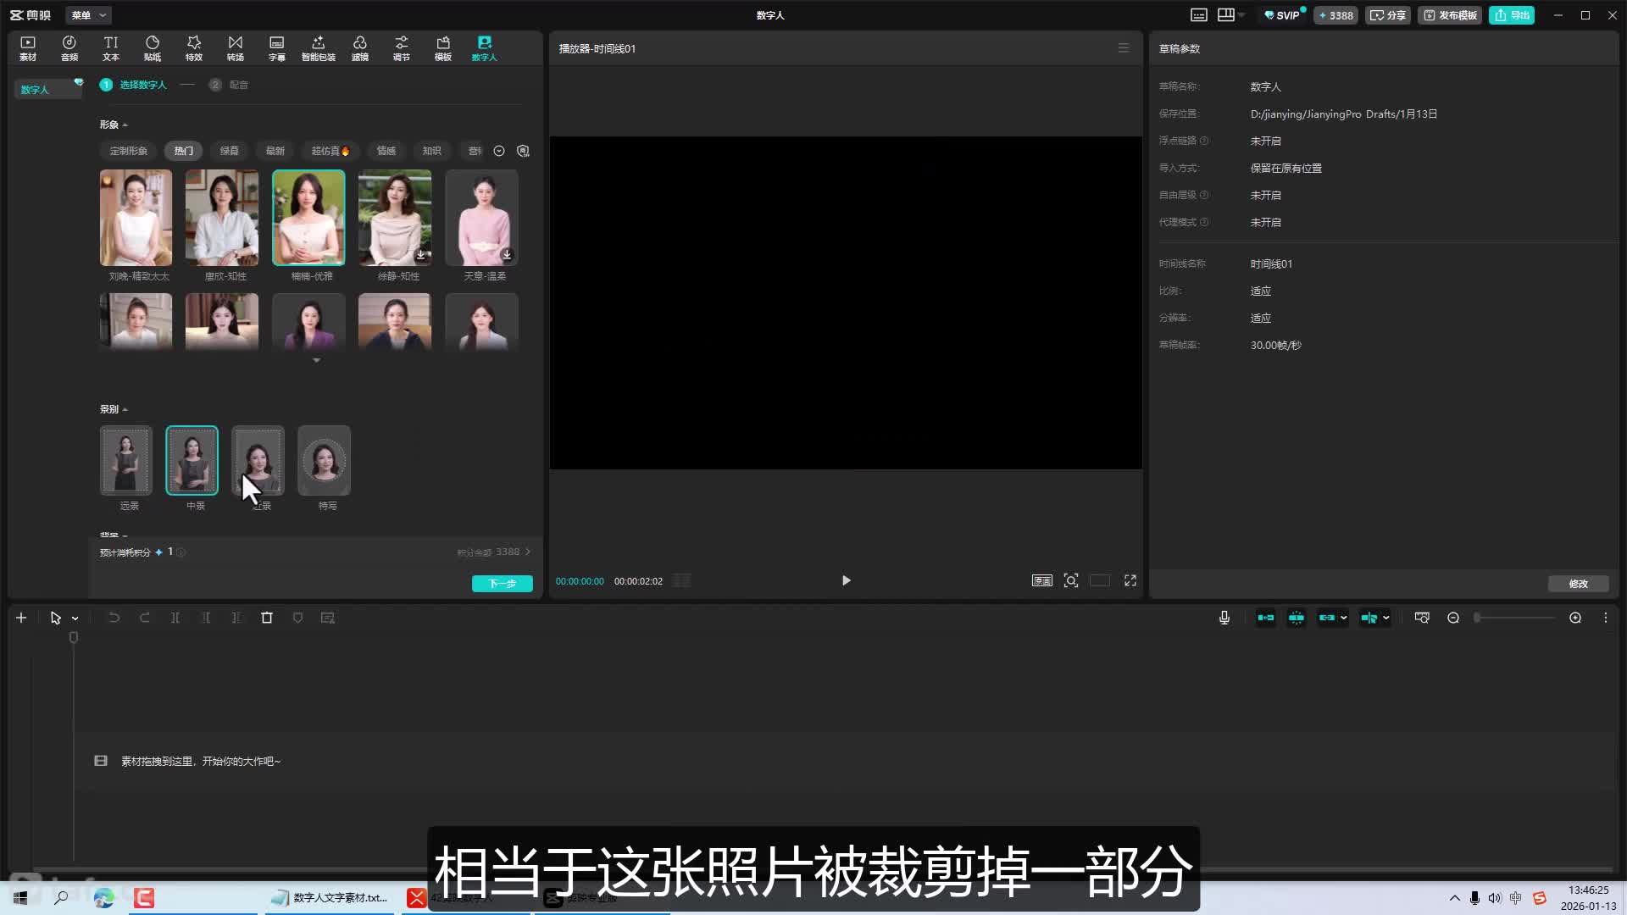Image resolution: width=1627 pixels, height=915 pixels.
Task: Click the 修改 modify button
Action: pos(1578,584)
